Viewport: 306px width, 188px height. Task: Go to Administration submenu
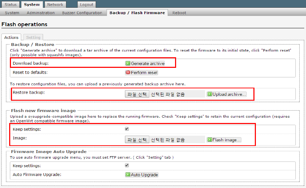41,13
